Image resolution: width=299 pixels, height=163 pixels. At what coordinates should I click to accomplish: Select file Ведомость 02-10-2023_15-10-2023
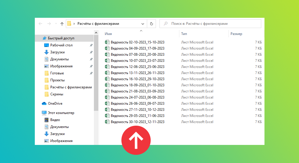138,42
